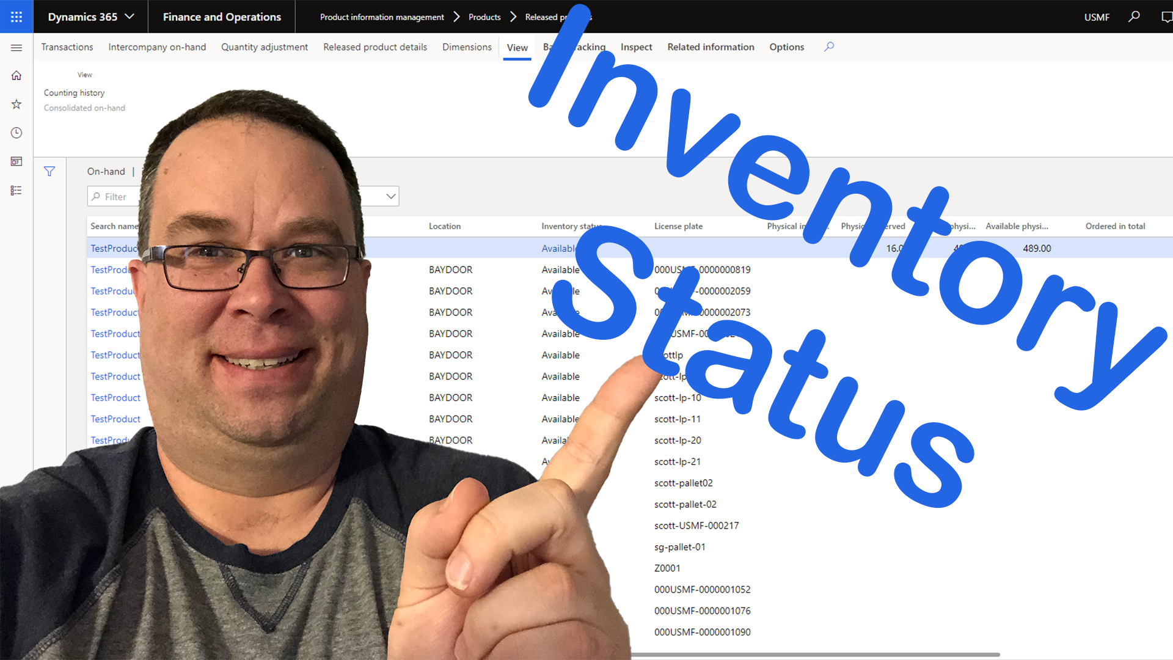Screen dimensions: 1173x660
Task: Click the filter funnel icon
Action: [49, 170]
